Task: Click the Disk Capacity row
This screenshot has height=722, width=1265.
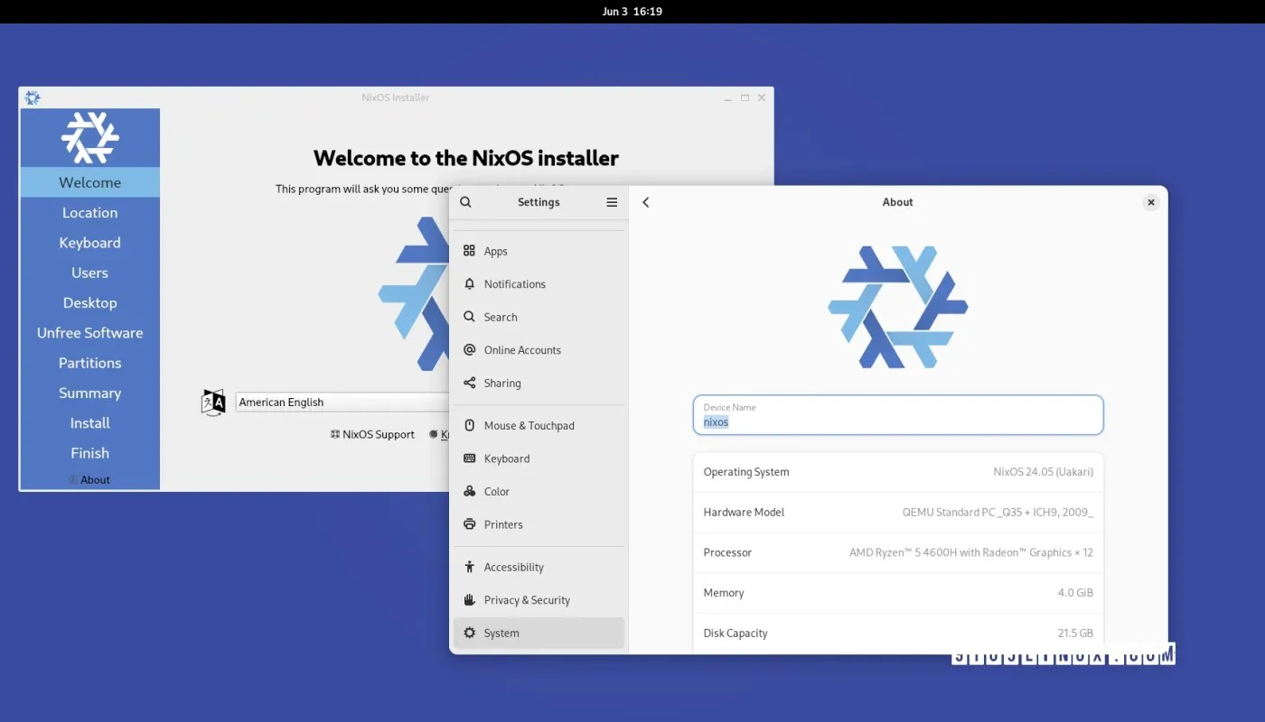Action: click(898, 633)
